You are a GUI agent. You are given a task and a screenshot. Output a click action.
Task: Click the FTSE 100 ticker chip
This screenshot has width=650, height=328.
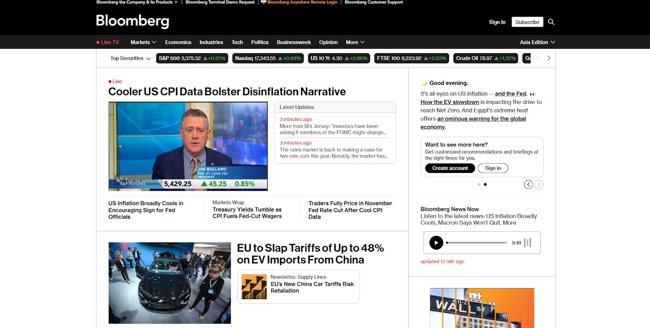[x=412, y=58]
